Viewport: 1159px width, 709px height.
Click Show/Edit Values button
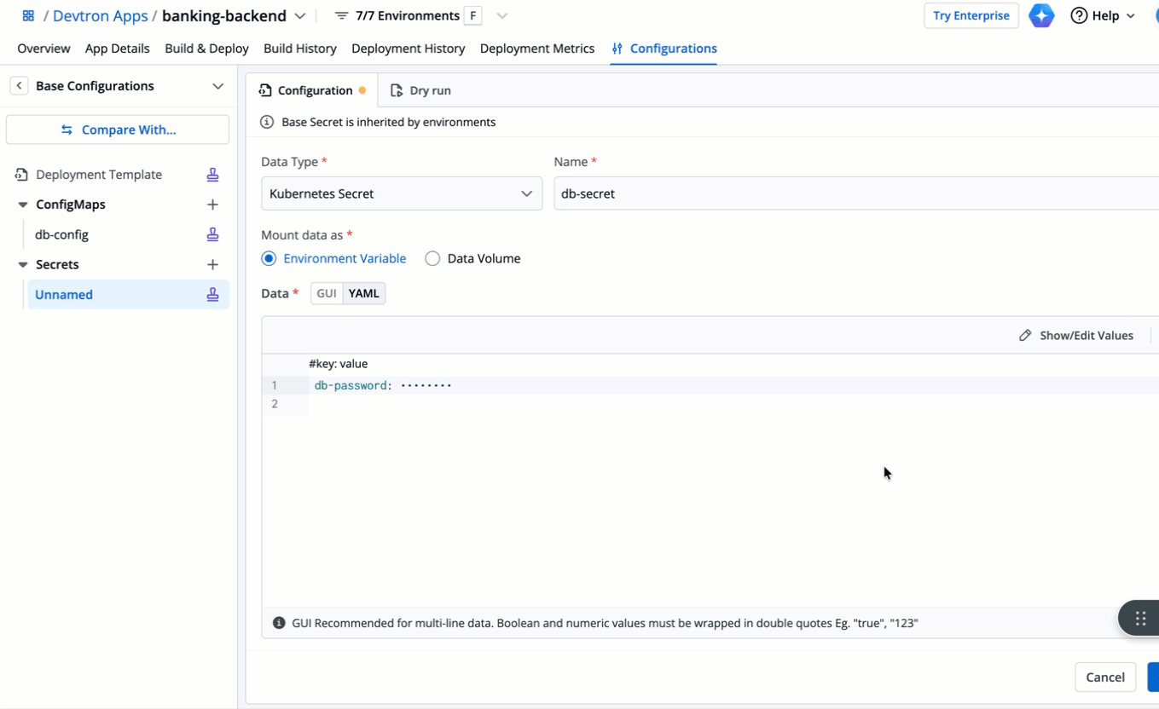tap(1075, 336)
